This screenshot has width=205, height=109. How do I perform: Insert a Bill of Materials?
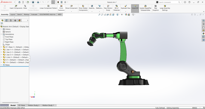coord(117,8)
